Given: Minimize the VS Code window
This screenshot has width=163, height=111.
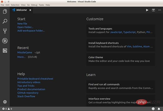Looking at the screenshot, I should pyautogui.click(x=5, y=2).
